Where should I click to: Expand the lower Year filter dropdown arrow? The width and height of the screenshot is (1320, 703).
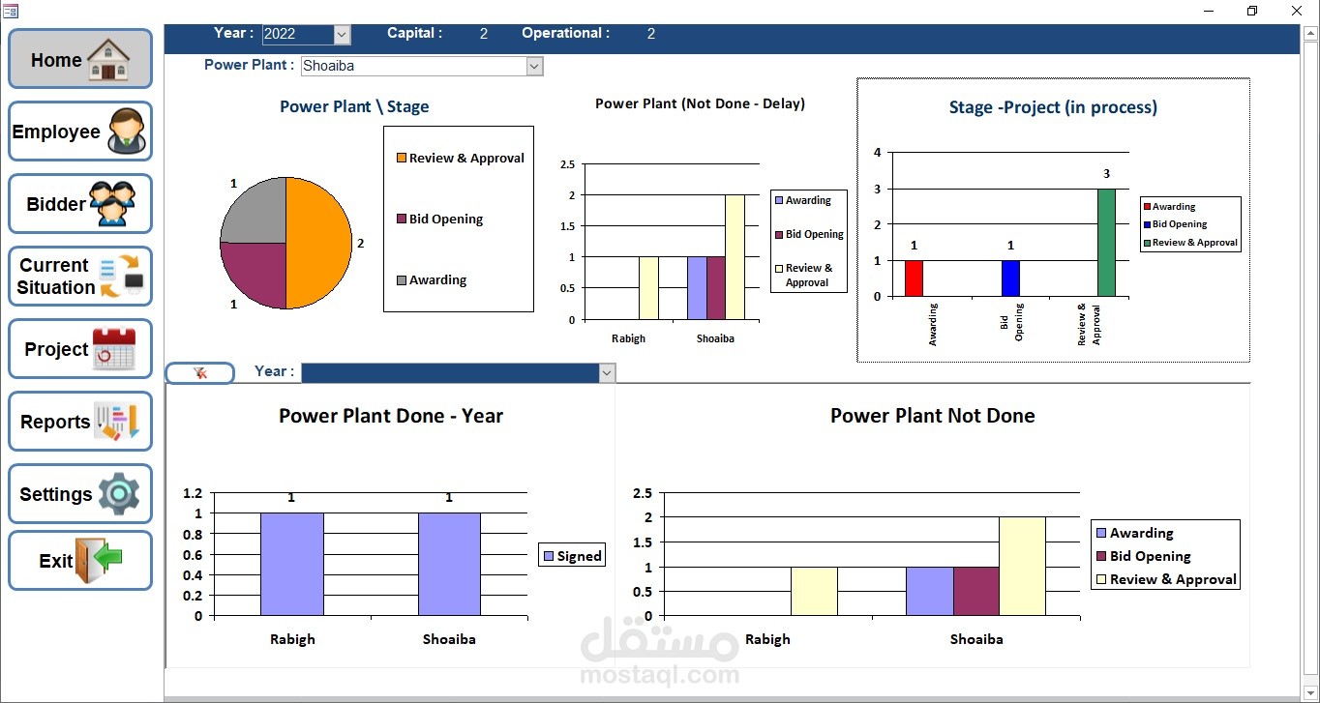(607, 372)
